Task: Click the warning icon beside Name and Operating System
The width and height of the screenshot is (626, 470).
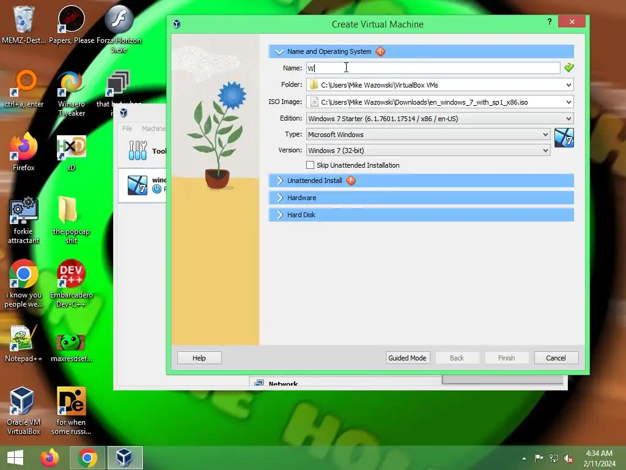Action: [380, 51]
